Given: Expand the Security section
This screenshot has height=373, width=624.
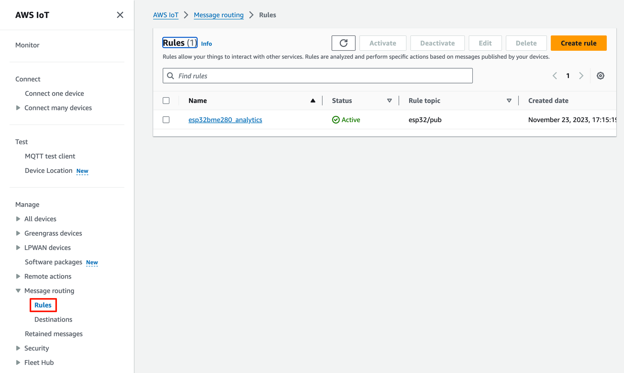Looking at the screenshot, I should click(x=18, y=348).
